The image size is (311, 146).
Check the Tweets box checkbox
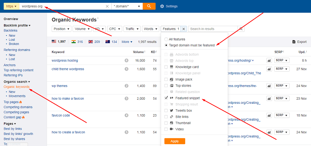click(x=166, y=110)
